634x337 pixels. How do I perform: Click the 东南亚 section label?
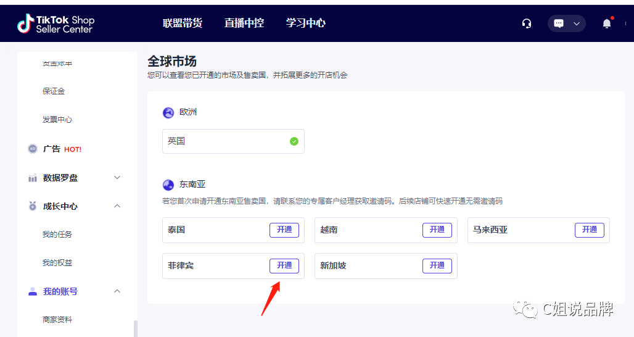192,185
